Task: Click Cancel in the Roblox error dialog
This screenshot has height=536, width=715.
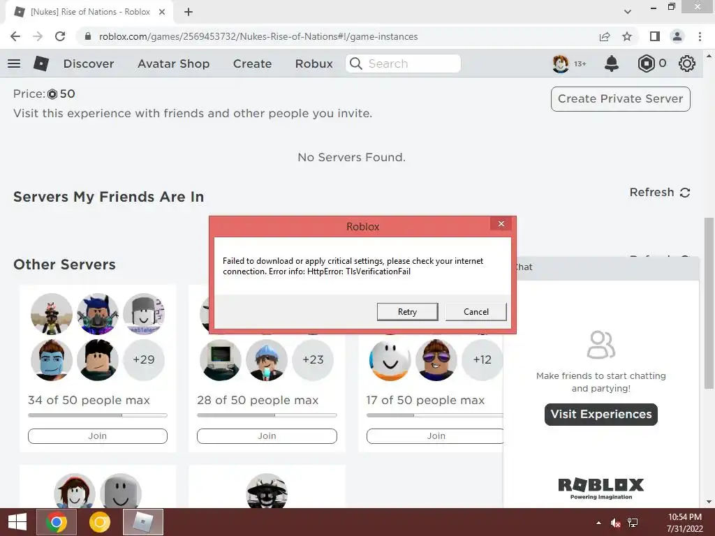Action: (x=476, y=312)
